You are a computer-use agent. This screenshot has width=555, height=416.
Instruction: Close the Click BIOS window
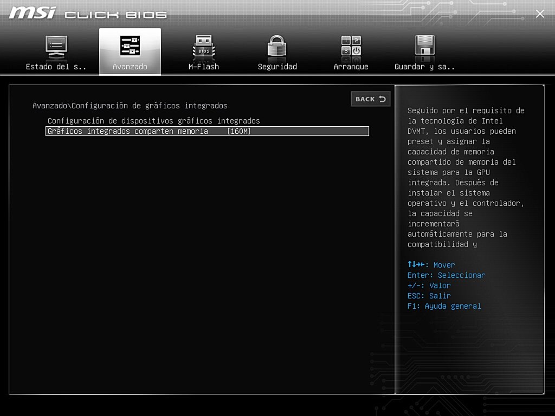pos(540,14)
